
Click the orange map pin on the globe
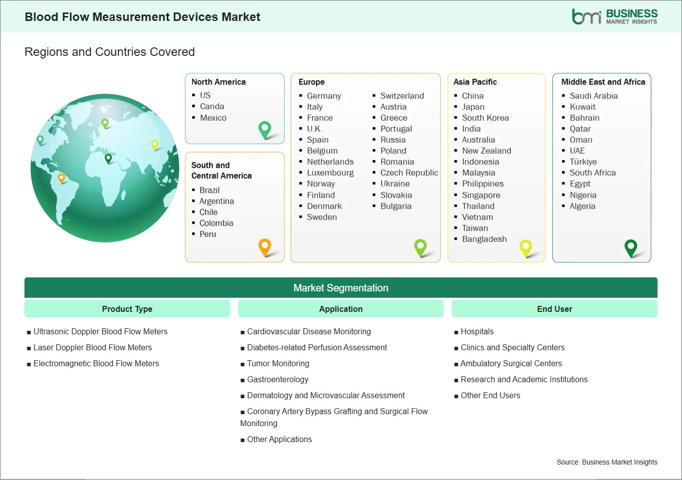61,178
